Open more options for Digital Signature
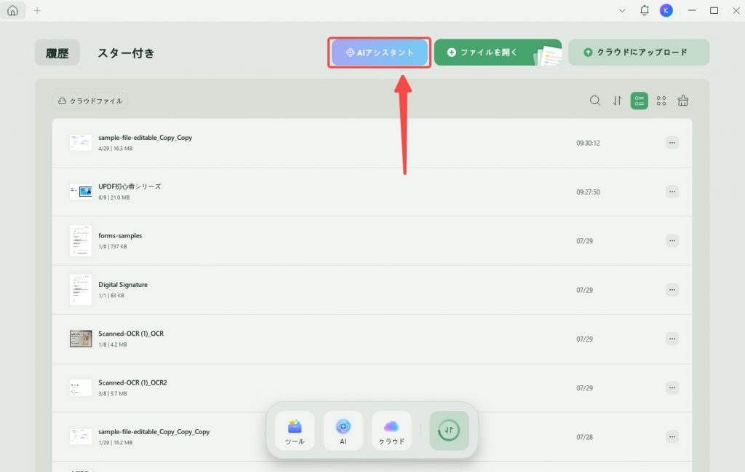 click(x=672, y=290)
